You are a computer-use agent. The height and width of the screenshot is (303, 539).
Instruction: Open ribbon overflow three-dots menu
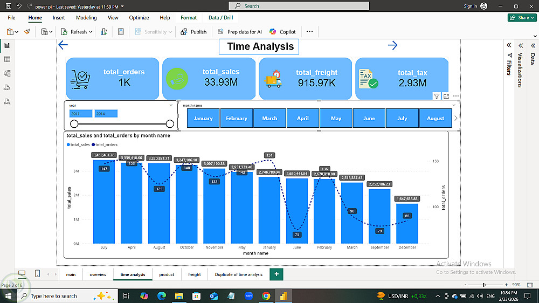pos(310,31)
